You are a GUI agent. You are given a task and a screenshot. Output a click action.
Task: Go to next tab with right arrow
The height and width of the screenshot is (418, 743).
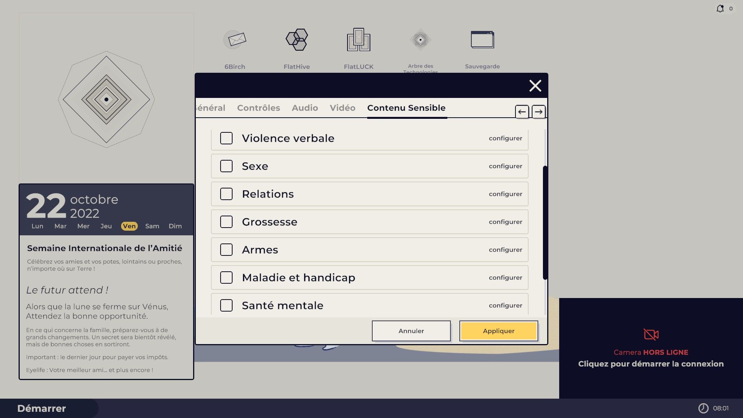539,112
